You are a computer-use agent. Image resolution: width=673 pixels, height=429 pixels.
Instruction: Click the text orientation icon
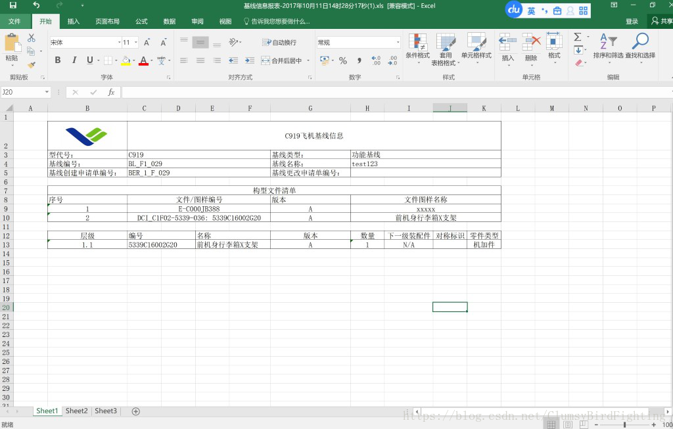(x=234, y=42)
